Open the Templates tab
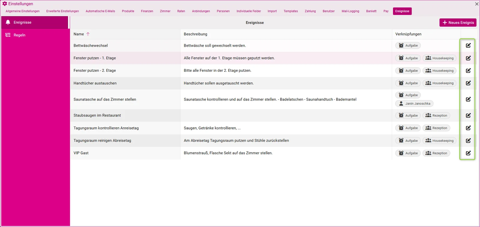Image resolution: width=480 pixels, height=227 pixels. point(291,11)
